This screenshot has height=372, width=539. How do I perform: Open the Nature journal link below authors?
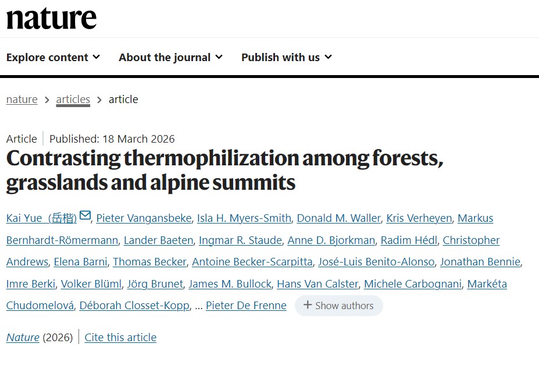23,337
